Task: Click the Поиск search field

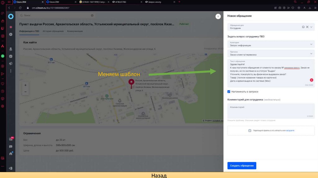Action: pos(57,16)
